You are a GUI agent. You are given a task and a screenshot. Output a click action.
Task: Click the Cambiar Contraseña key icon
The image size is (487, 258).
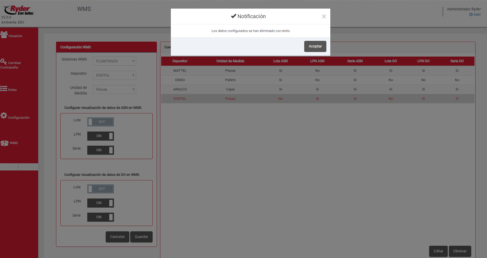click(3, 62)
